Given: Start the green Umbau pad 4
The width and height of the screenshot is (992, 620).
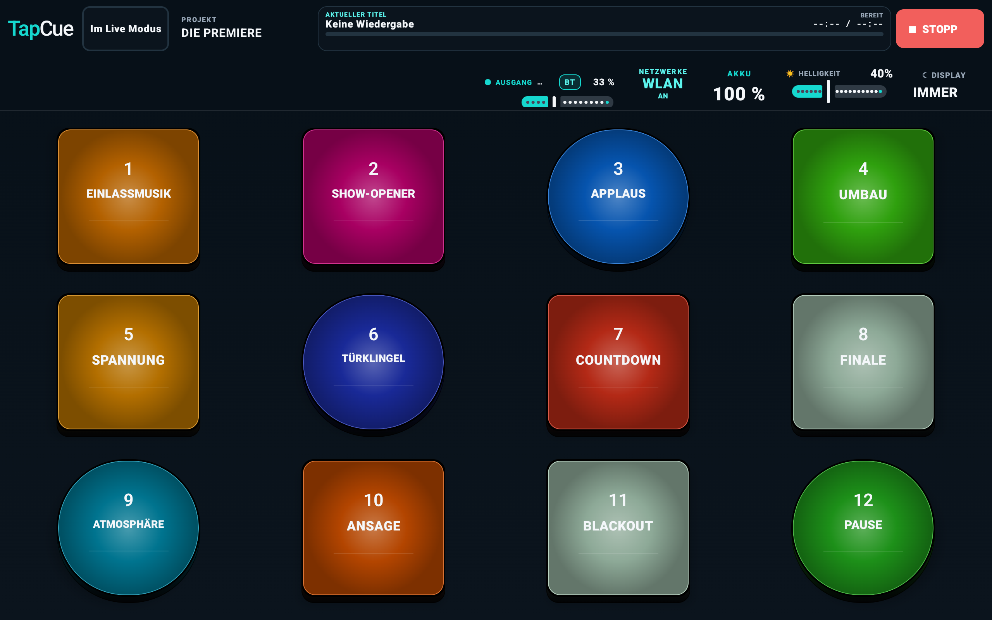Looking at the screenshot, I should coord(863,196).
